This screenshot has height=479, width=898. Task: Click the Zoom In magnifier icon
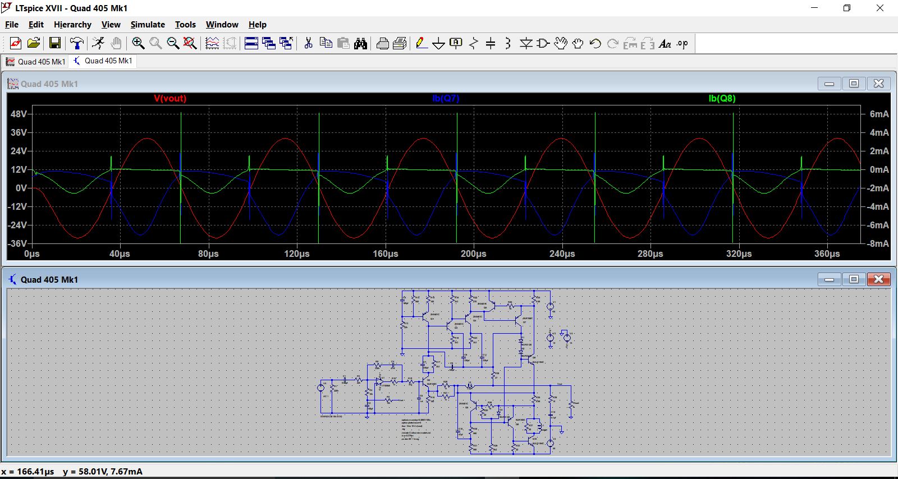[x=138, y=43]
